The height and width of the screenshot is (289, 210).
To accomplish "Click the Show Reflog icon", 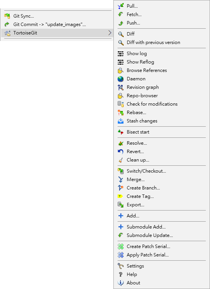I will [x=121, y=62].
